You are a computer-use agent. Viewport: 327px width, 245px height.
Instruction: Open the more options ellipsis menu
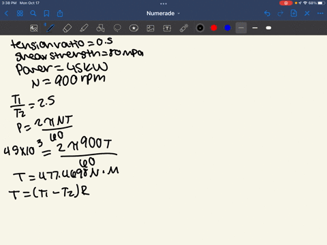(320, 14)
